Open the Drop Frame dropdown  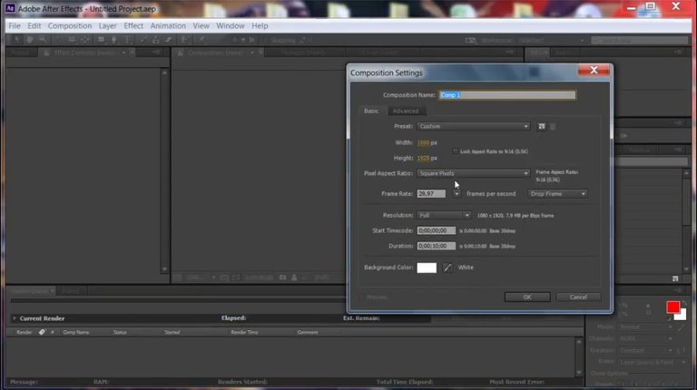557,194
